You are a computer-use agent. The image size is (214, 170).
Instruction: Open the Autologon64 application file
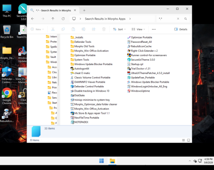(x=80, y=69)
